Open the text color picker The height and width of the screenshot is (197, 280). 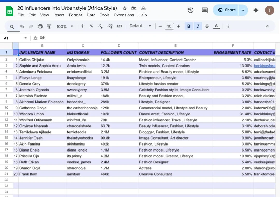pos(216,26)
